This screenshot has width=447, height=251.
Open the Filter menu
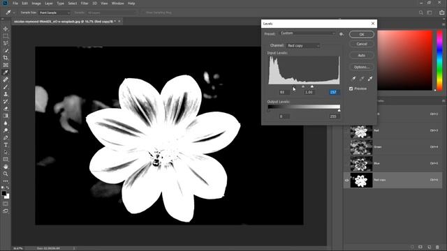(85, 3)
